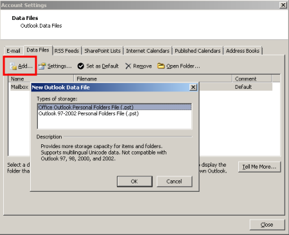Click the Open Folder icon
The width and height of the screenshot is (289, 235).
(x=161, y=66)
